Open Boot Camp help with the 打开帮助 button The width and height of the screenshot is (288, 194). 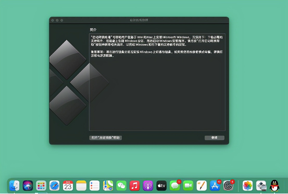pos(105,138)
